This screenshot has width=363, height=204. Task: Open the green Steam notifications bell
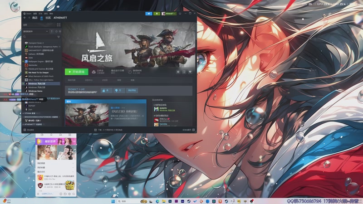tap(157, 14)
